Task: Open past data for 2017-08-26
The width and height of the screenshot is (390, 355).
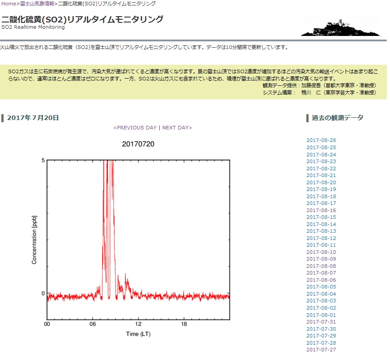Action: point(321,140)
